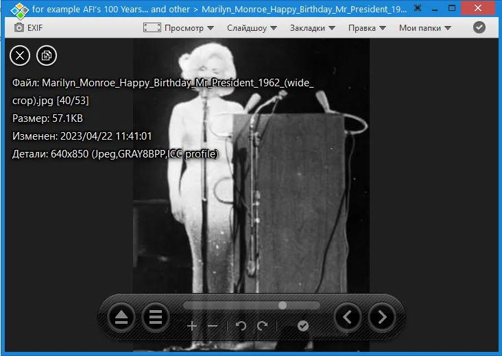Copy file info to clipboard icon
The image size is (502, 356).
coord(47,55)
